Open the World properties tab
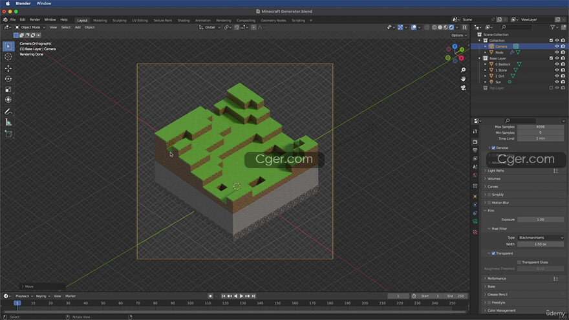 [475, 175]
